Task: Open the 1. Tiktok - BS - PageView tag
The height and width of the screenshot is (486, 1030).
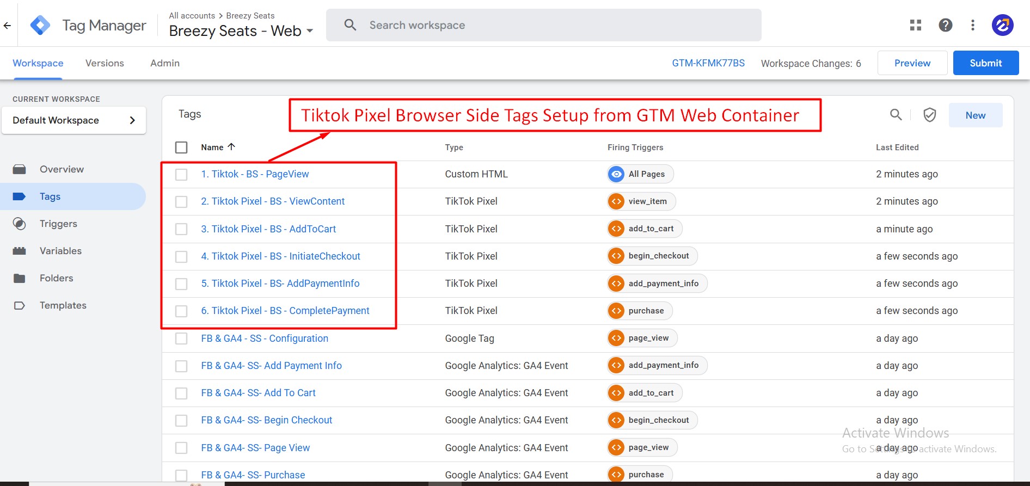Action: 255,174
